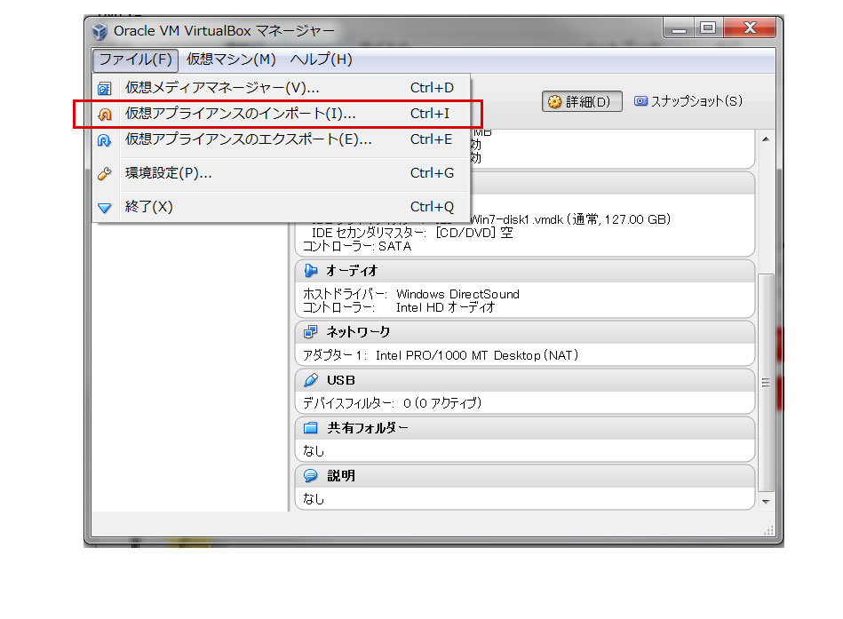Select 終了(X) to quit VirtualBox
This screenshot has width=843, height=619.
(282, 207)
